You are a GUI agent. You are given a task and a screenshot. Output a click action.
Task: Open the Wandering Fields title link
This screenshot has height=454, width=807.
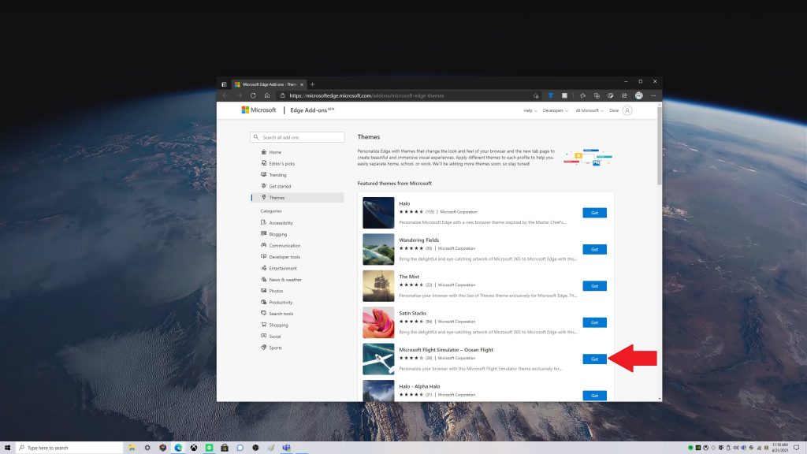(x=419, y=240)
